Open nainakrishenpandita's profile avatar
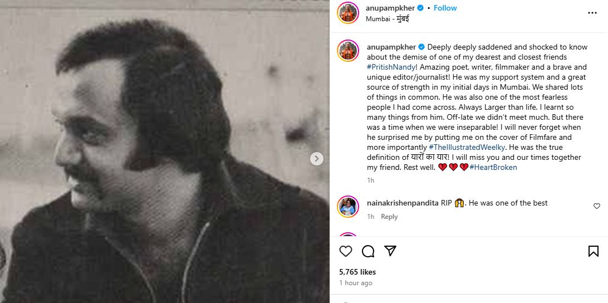This screenshot has height=303, width=608. click(x=348, y=207)
